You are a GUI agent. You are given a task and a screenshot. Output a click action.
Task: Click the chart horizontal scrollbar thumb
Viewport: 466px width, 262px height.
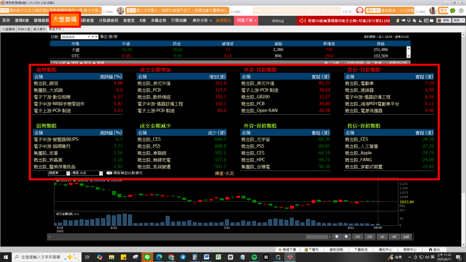coord(317,237)
